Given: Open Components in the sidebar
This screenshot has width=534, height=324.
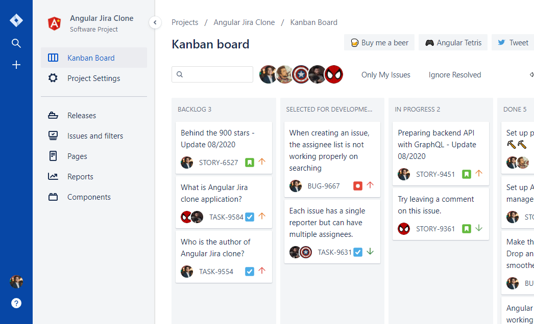Looking at the screenshot, I should click(94, 197).
